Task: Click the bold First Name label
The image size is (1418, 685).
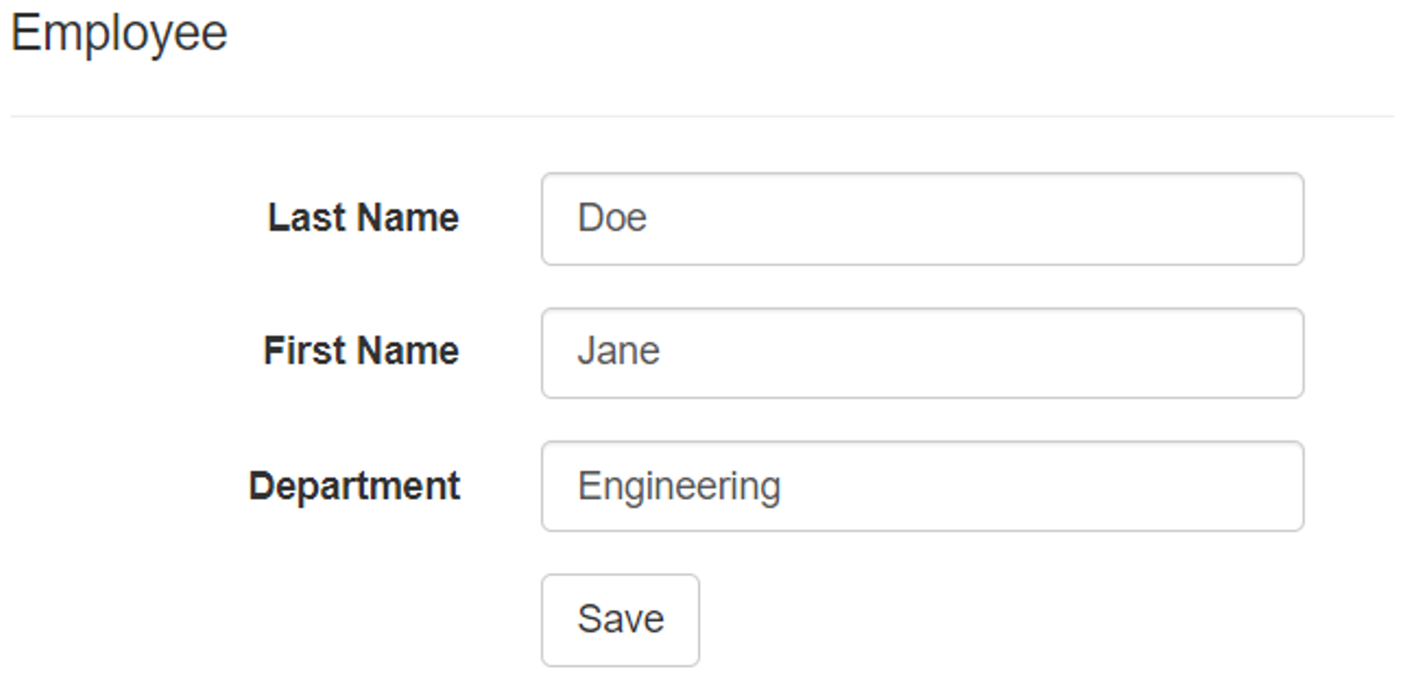Action: [x=360, y=351]
